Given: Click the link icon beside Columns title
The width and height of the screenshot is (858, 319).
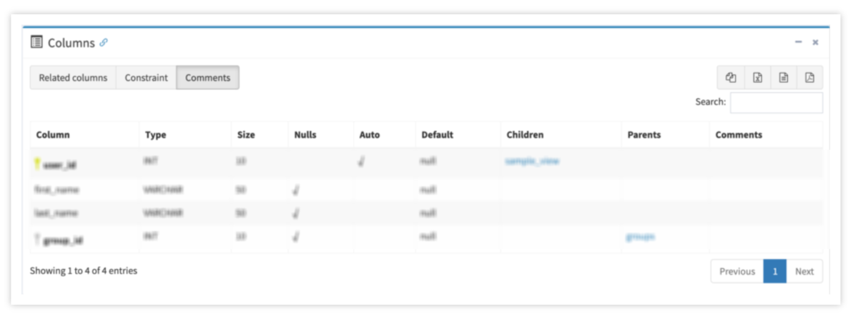Looking at the screenshot, I should [x=104, y=43].
